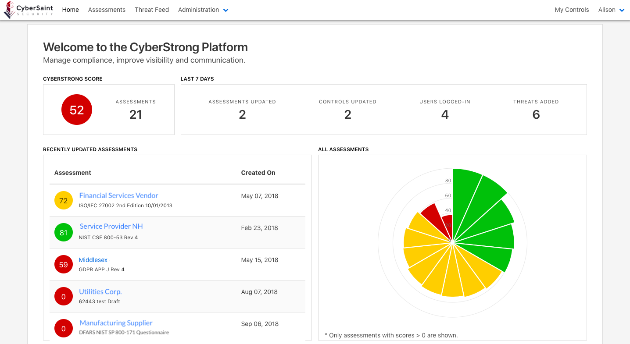Click the scores footnote under the chart

[x=391, y=335]
